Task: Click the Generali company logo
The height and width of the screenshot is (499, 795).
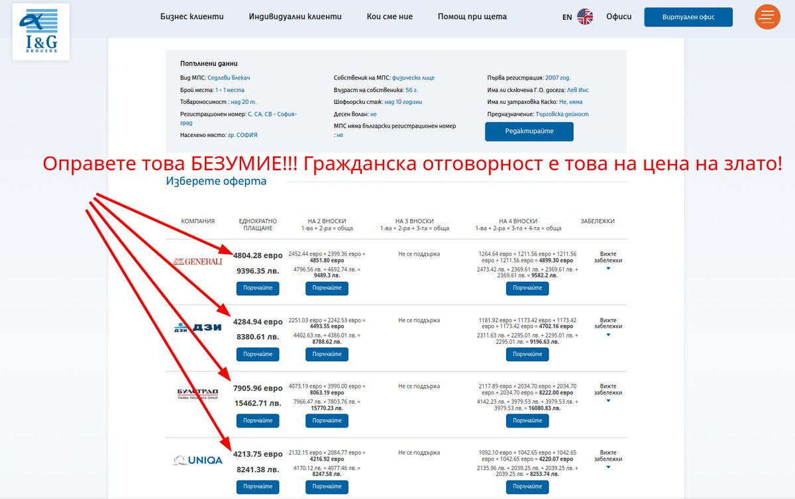Action: (x=197, y=261)
